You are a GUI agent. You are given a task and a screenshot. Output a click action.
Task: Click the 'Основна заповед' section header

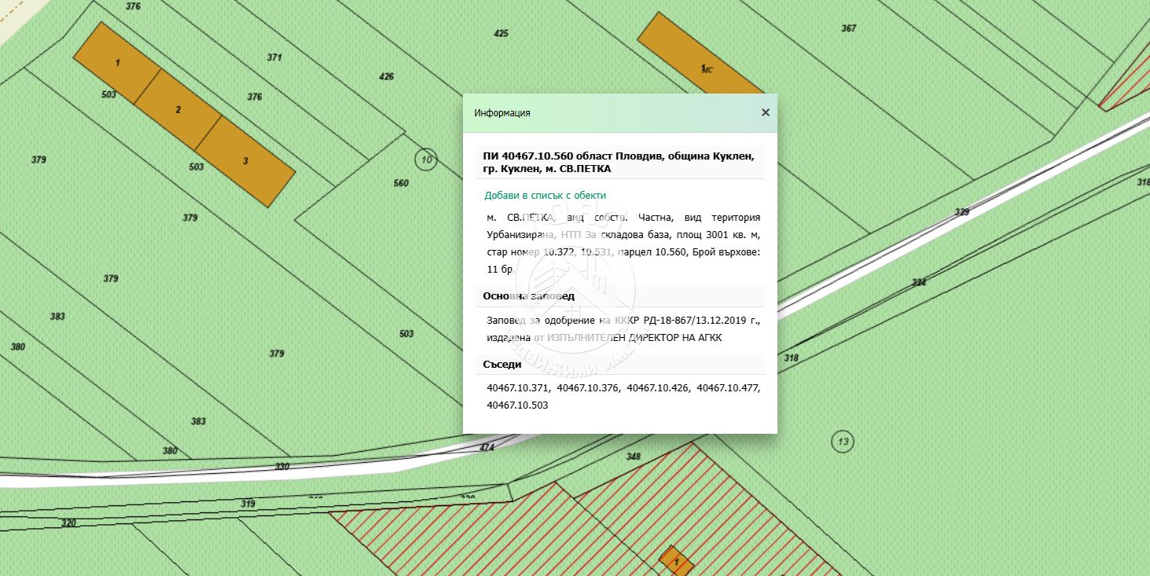528,296
